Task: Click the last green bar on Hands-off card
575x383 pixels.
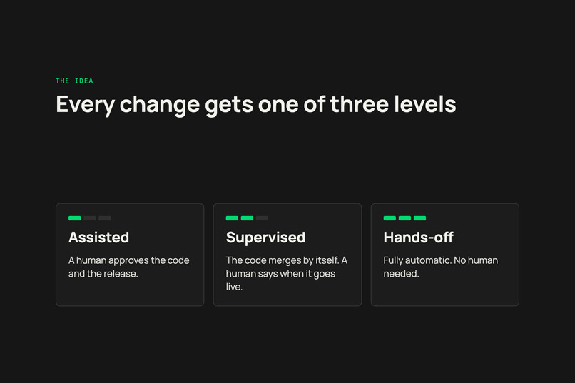Action: [419, 218]
